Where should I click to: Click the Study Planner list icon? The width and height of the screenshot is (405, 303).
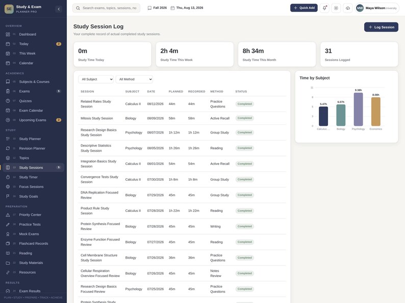pos(8,139)
